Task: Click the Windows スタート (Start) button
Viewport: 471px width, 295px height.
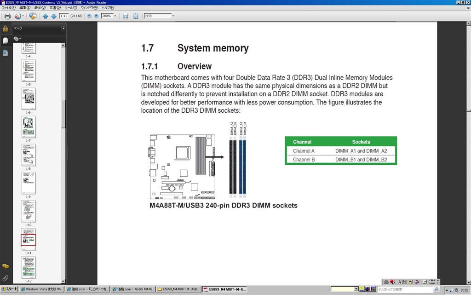Action: click(10, 289)
